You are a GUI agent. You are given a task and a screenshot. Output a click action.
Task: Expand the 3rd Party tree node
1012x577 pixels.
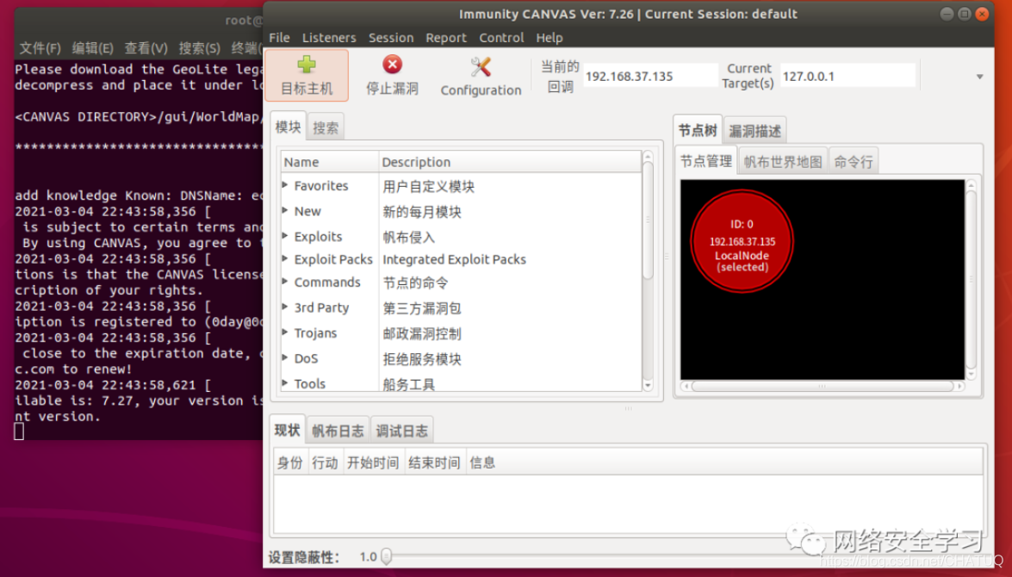click(285, 307)
